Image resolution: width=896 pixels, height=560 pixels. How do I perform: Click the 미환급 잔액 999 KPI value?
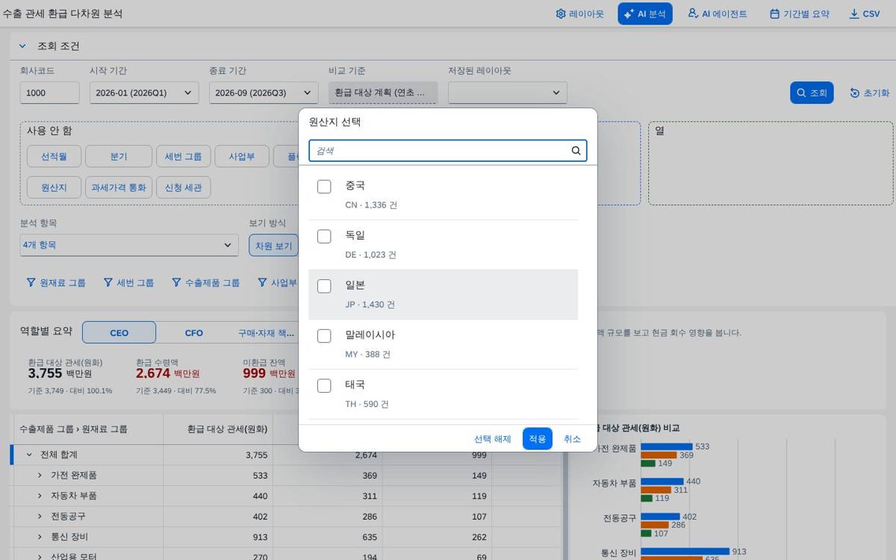(x=255, y=373)
